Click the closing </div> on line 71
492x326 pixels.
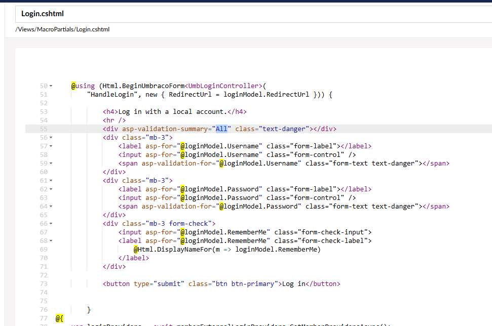pos(114,267)
